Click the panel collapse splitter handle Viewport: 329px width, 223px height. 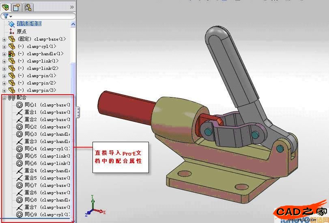click(x=77, y=112)
